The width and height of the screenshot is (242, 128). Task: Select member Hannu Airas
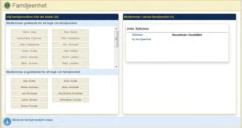[x=29, y=32]
